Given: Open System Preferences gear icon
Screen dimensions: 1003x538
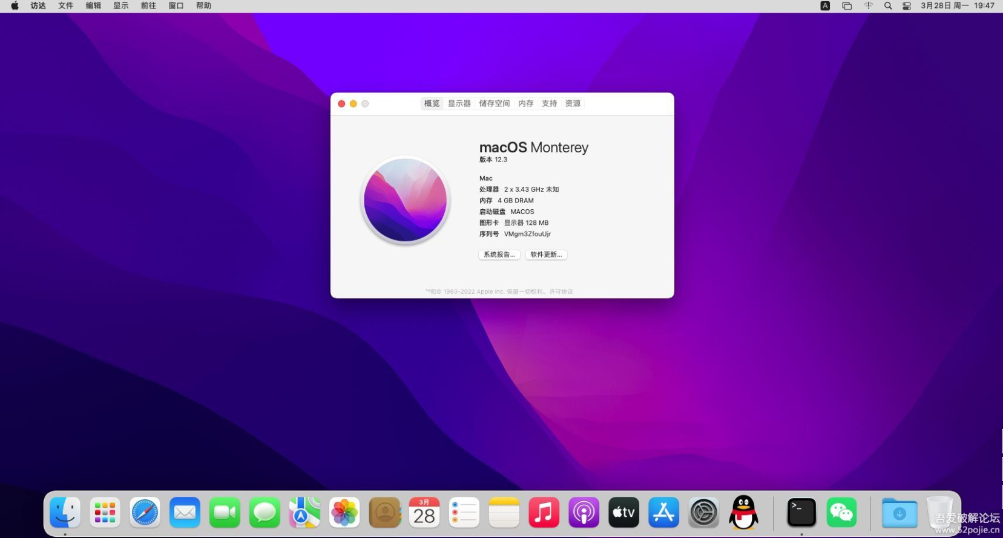Looking at the screenshot, I should pyautogui.click(x=703, y=513).
